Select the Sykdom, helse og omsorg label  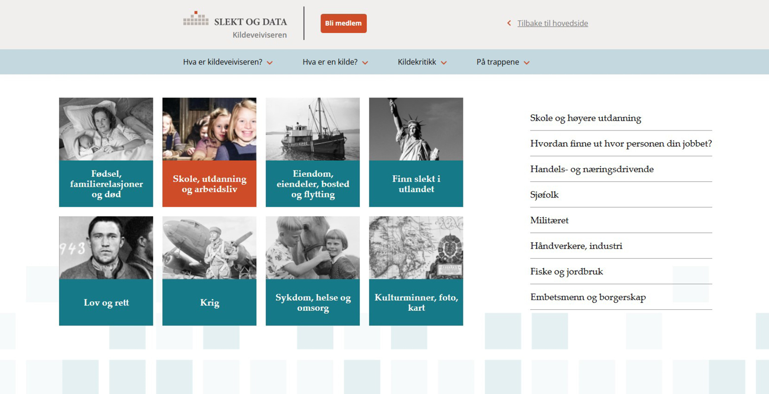coord(313,302)
